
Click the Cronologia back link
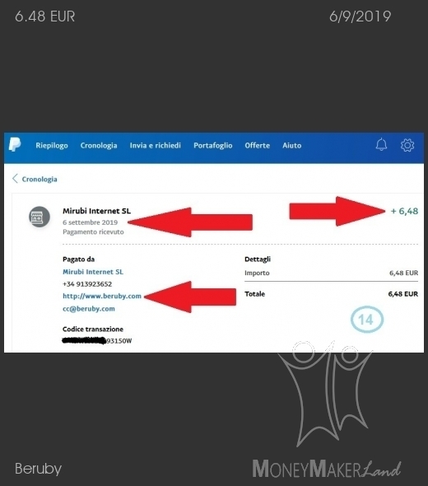(40, 179)
